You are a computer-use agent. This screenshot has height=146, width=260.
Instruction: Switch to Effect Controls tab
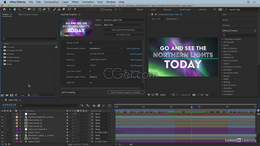[28, 14]
